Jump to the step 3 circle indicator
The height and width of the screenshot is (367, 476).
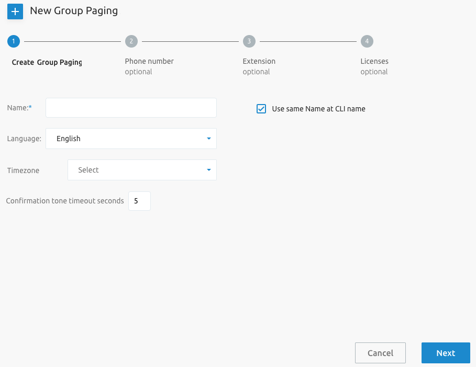(x=249, y=41)
